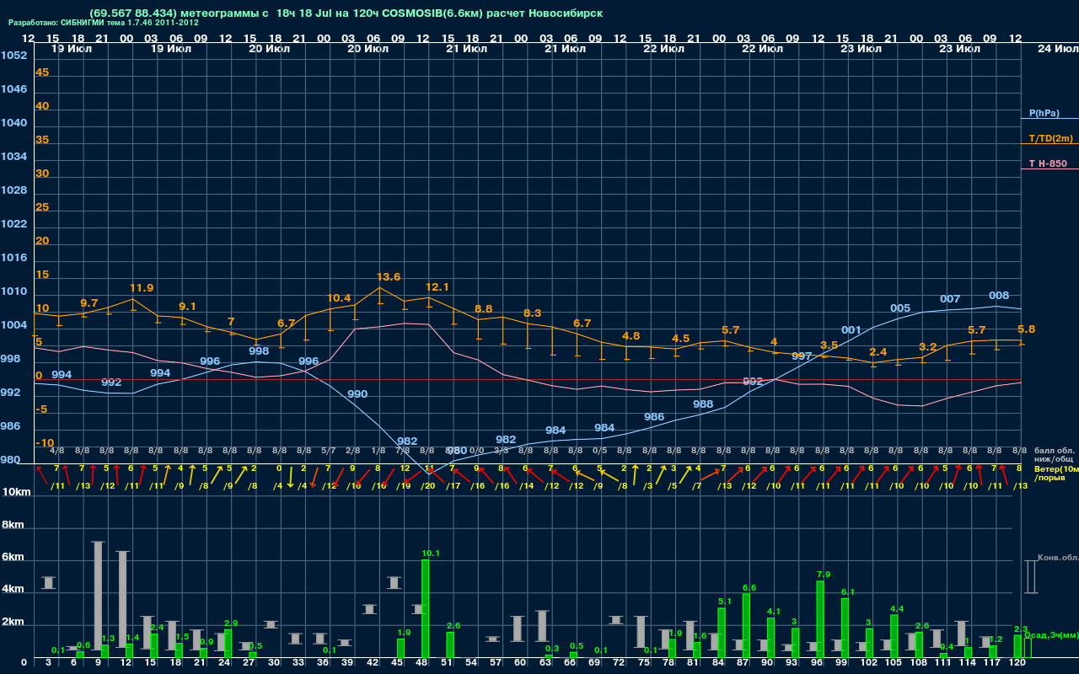
Task: Click the pressure curve label 008
Action: point(999,295)
